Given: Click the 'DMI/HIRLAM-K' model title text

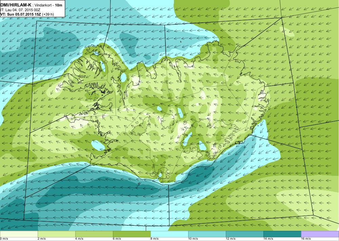Looking at the screenshot, I should (x=16, y=5).
